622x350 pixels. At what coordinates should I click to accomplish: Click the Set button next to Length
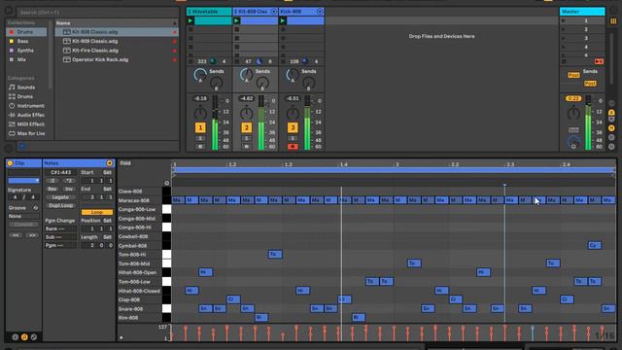(107, 237)
